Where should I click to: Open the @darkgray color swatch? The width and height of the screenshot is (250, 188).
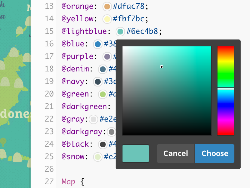coord(111,132)
